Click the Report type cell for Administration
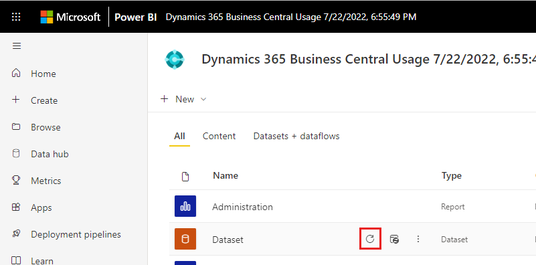The image size is (536, 265). pos(453,207)
